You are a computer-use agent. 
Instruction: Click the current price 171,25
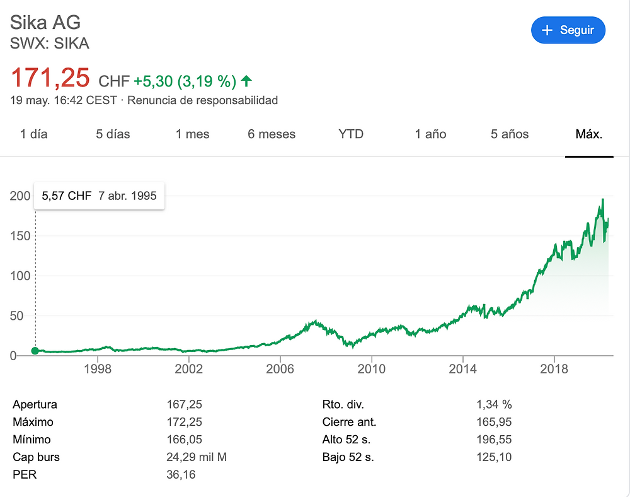[x=50, y=78]
